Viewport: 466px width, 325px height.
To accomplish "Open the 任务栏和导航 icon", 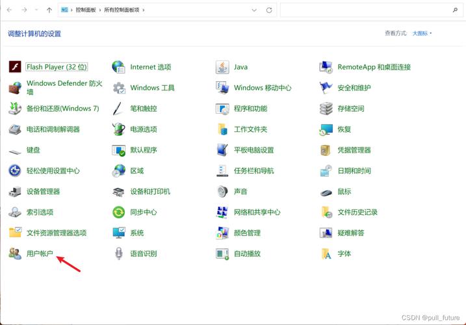I will pos(222,171).
